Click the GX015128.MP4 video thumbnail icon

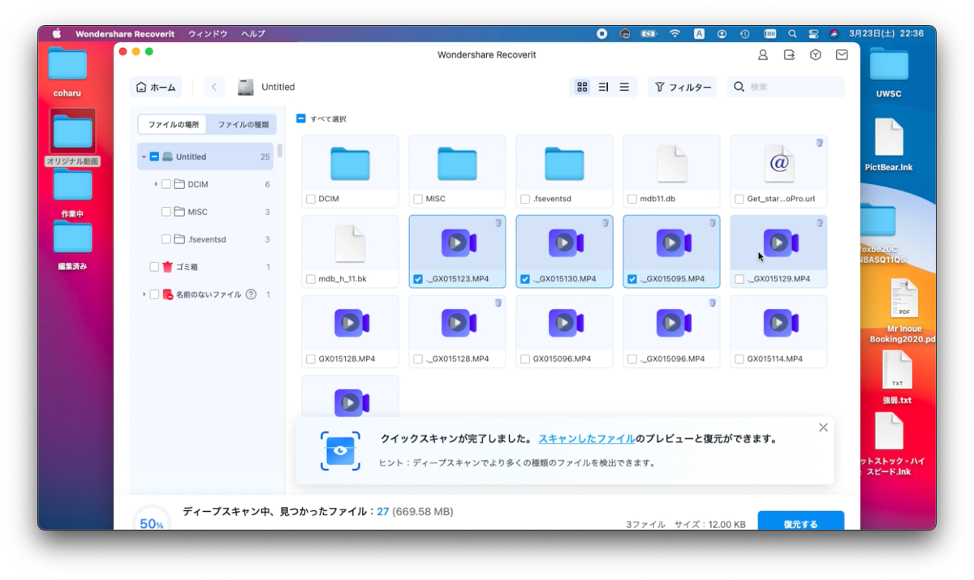[350, 323]
